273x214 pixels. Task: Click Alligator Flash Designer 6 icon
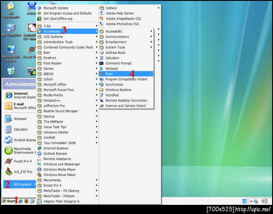(40, 201)
